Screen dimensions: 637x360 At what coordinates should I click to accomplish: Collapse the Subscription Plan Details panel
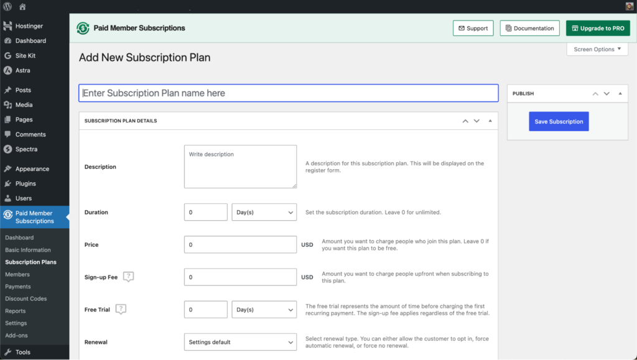click(490, 121)
